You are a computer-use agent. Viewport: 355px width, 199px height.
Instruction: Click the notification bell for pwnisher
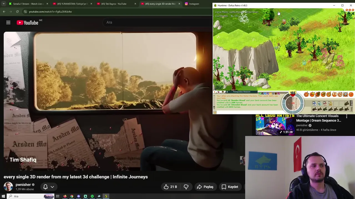coord(45,187)
